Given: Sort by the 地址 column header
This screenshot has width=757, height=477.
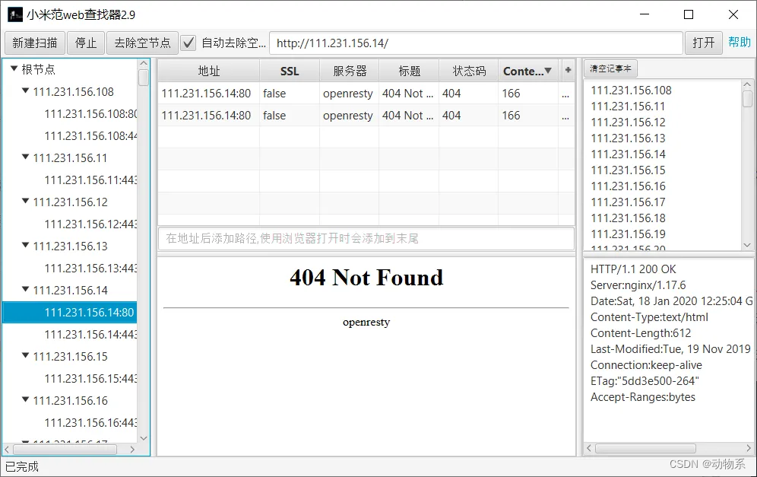Looking at the screenshot, I should [x=209, y=71].
